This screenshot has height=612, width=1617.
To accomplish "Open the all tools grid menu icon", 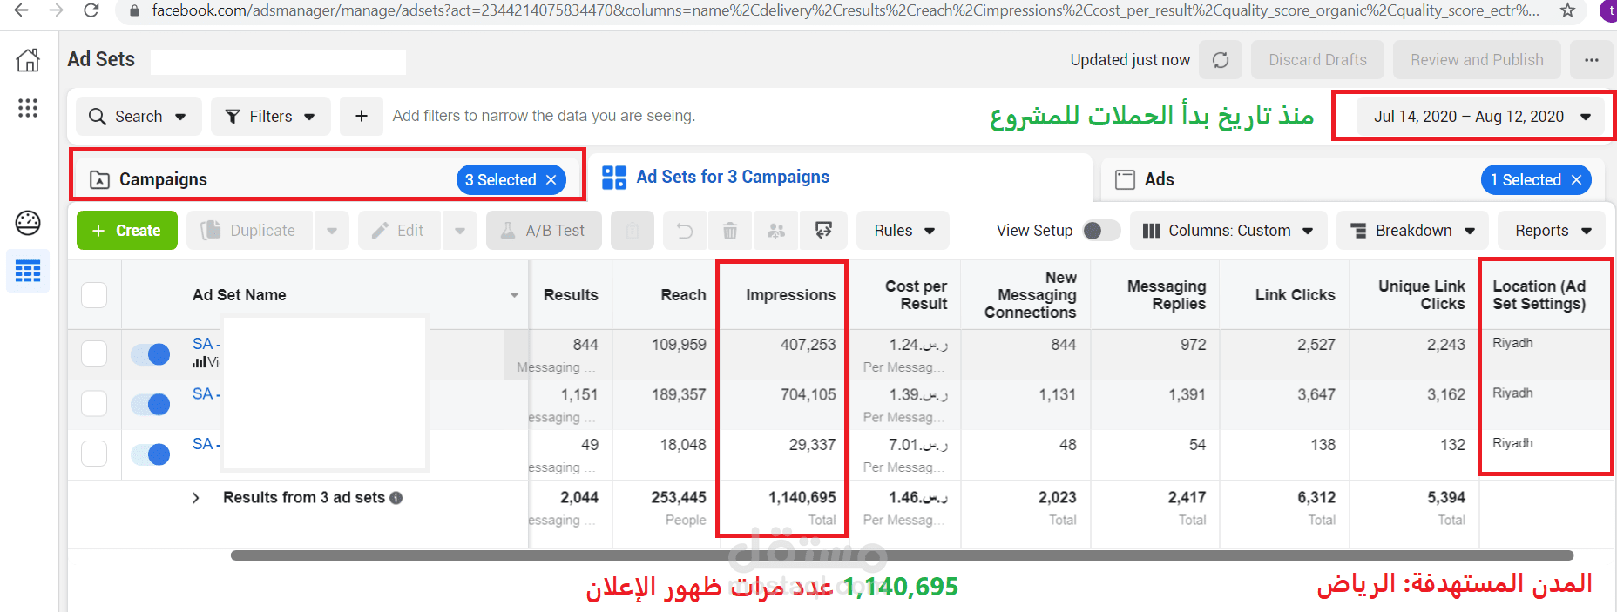I will (28, 108).
